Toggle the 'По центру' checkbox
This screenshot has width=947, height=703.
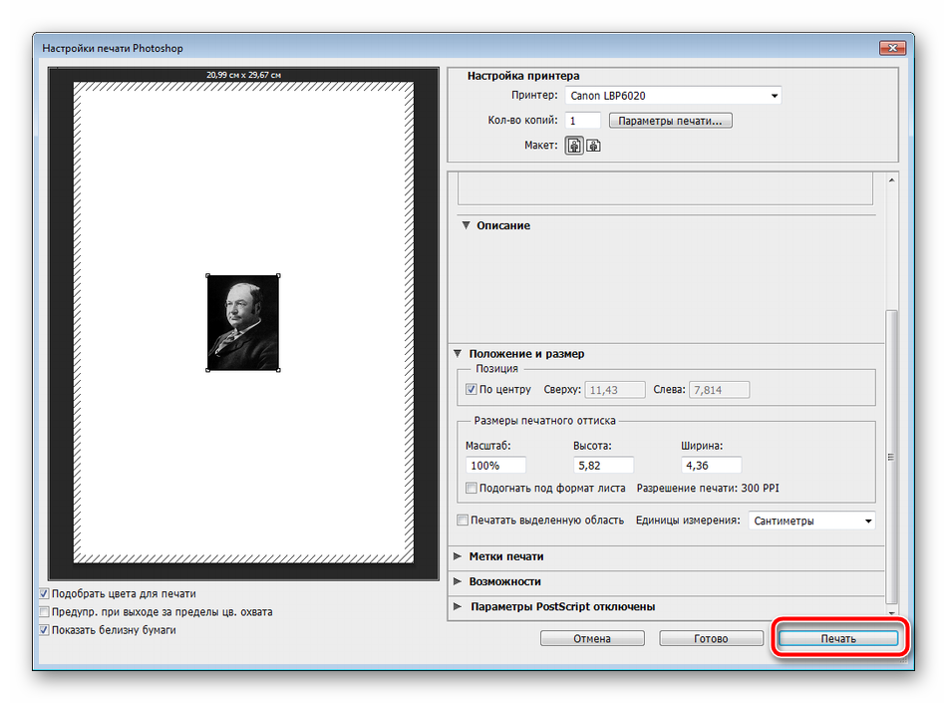coord(472,389)
